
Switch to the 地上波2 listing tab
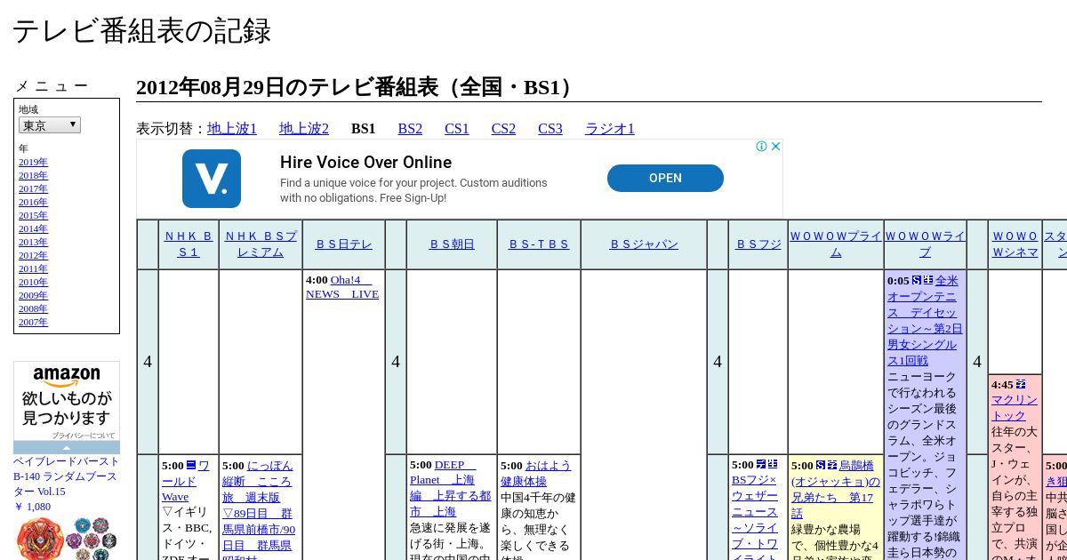click(304, 129)
